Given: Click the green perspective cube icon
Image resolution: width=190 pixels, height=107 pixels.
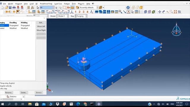Looking at the screenshot, I should (x=153, y=12).
